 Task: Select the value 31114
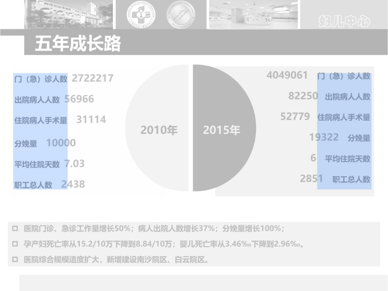tap(91, 120)
